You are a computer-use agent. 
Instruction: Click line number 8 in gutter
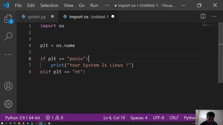30,72
